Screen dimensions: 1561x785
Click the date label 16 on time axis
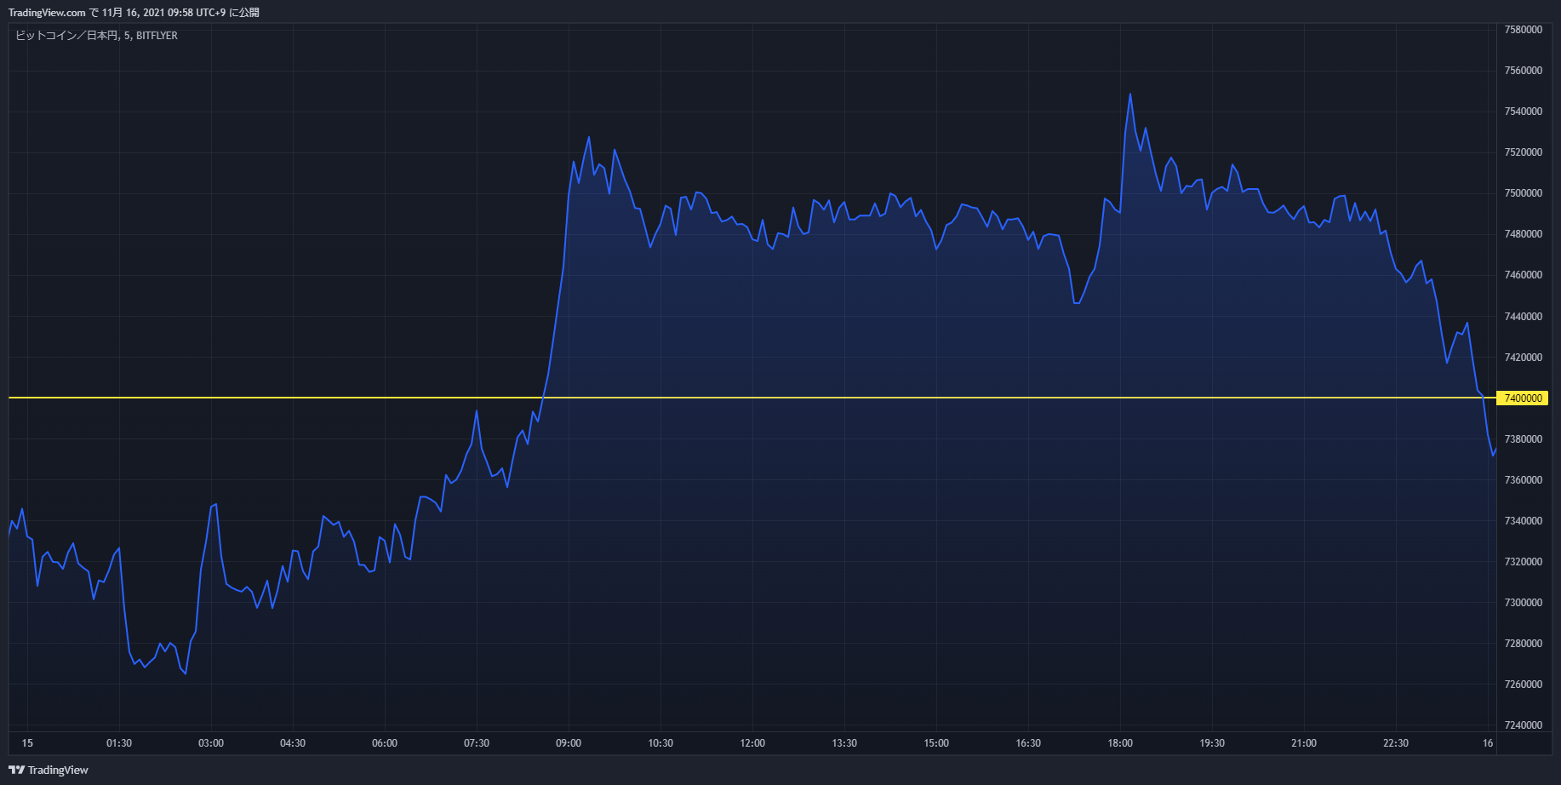coord(1488,743)
